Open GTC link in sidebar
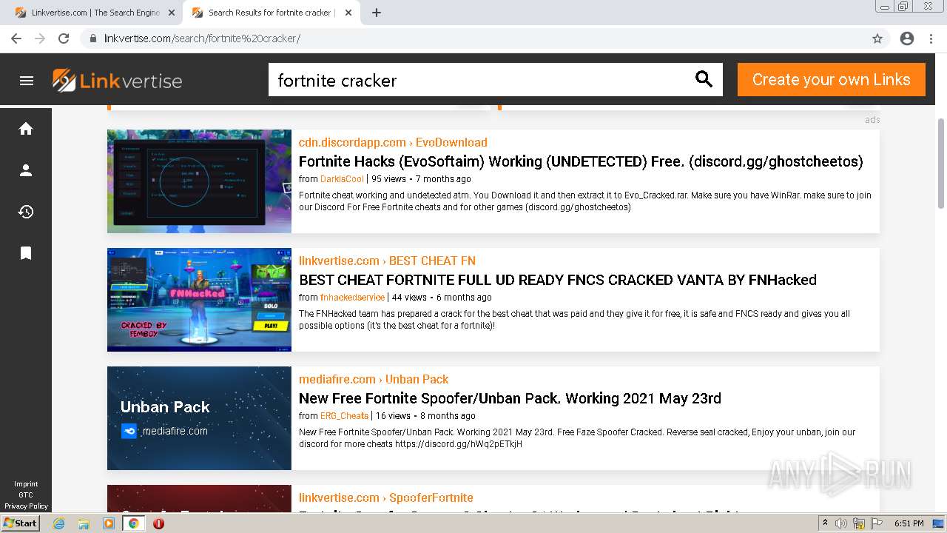947x533 pixels. 26,495
